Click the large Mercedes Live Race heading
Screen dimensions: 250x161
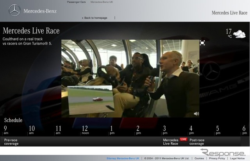pos(31,31)
